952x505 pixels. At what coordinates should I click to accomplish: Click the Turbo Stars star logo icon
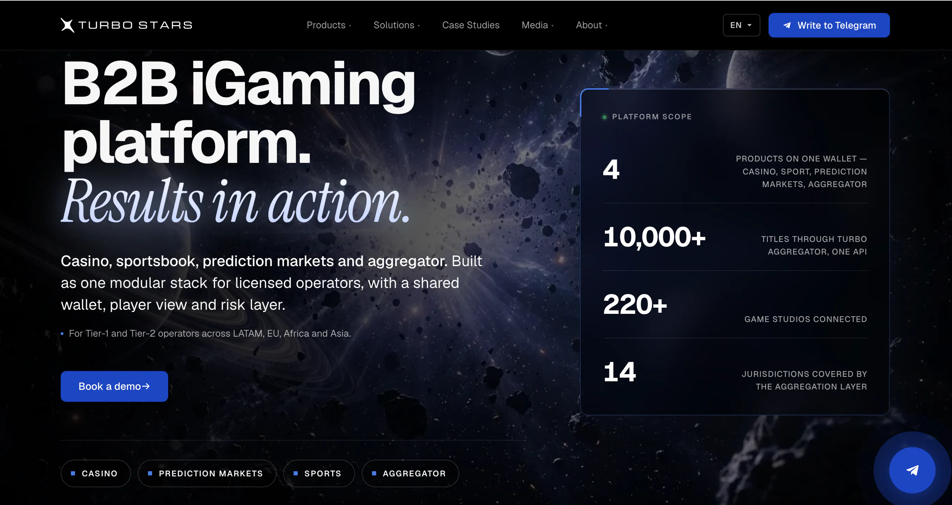(67, 25)
